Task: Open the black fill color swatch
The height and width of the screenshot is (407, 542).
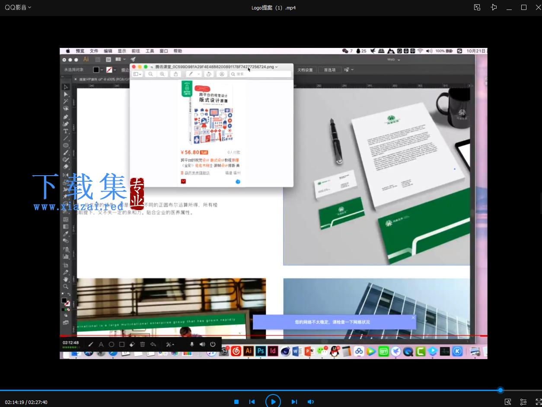Action: 96,69
